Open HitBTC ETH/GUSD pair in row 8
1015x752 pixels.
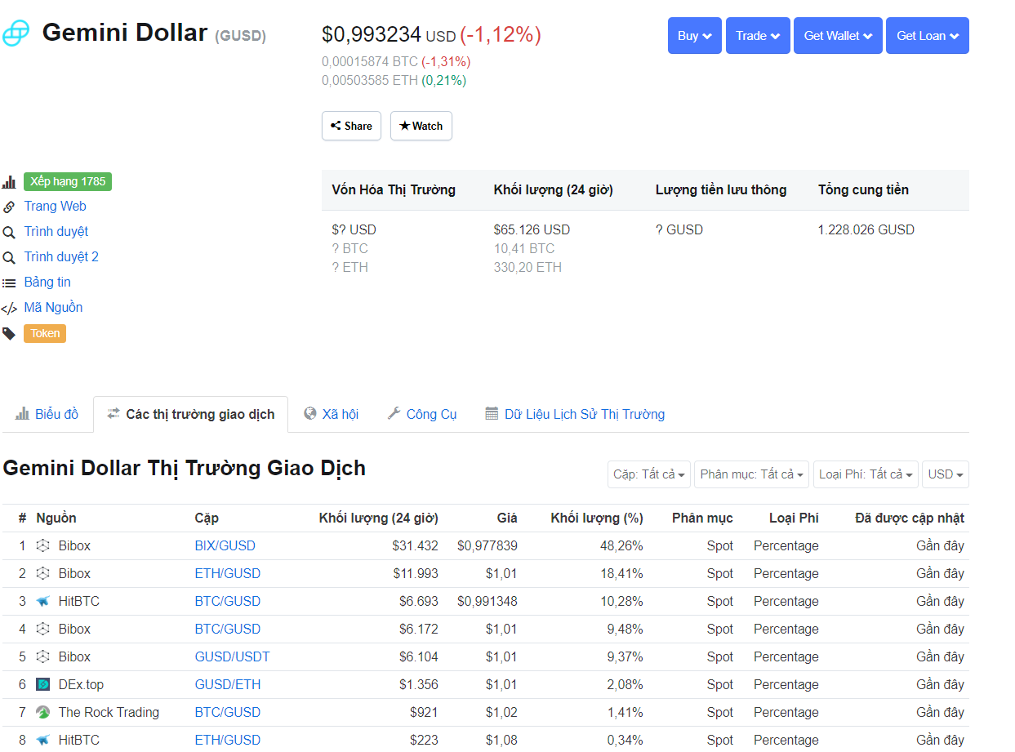228,740
